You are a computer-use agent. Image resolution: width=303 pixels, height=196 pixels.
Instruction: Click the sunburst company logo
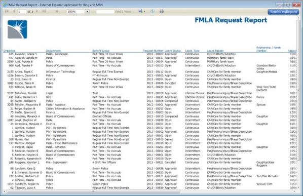click(x=17, y=29)
